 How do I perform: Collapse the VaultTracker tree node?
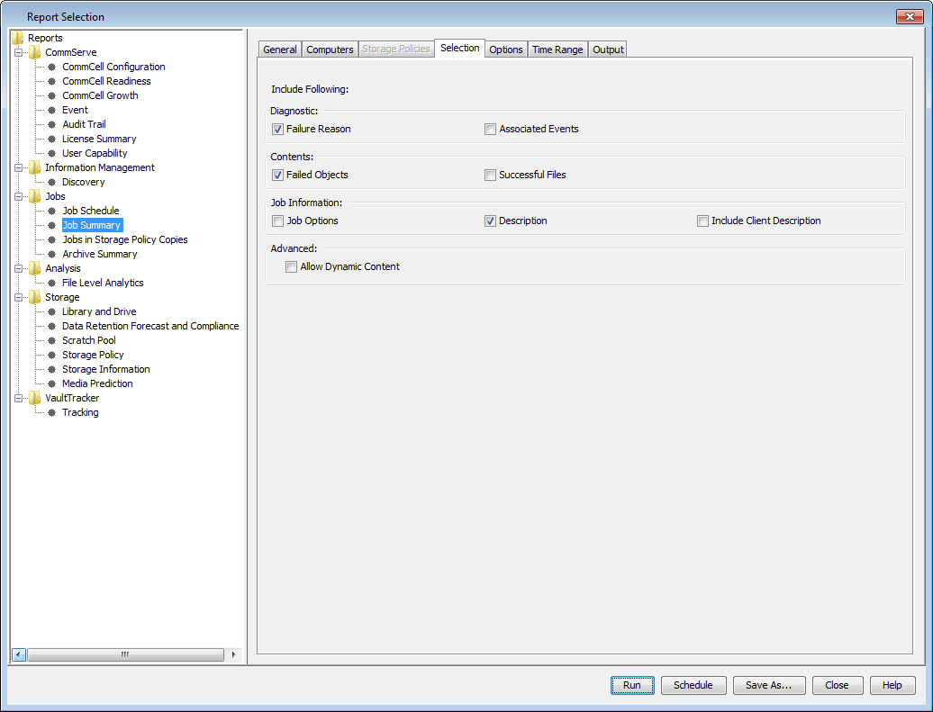18,398
